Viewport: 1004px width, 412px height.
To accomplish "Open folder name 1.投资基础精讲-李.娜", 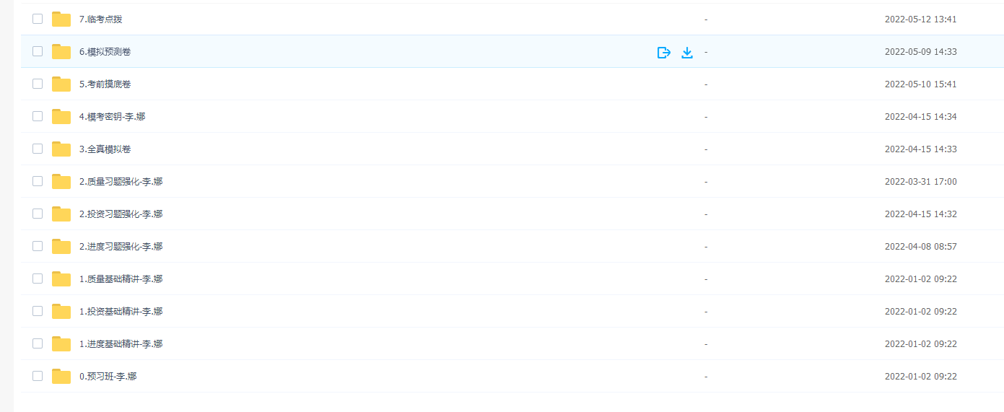I will (121, 312).
